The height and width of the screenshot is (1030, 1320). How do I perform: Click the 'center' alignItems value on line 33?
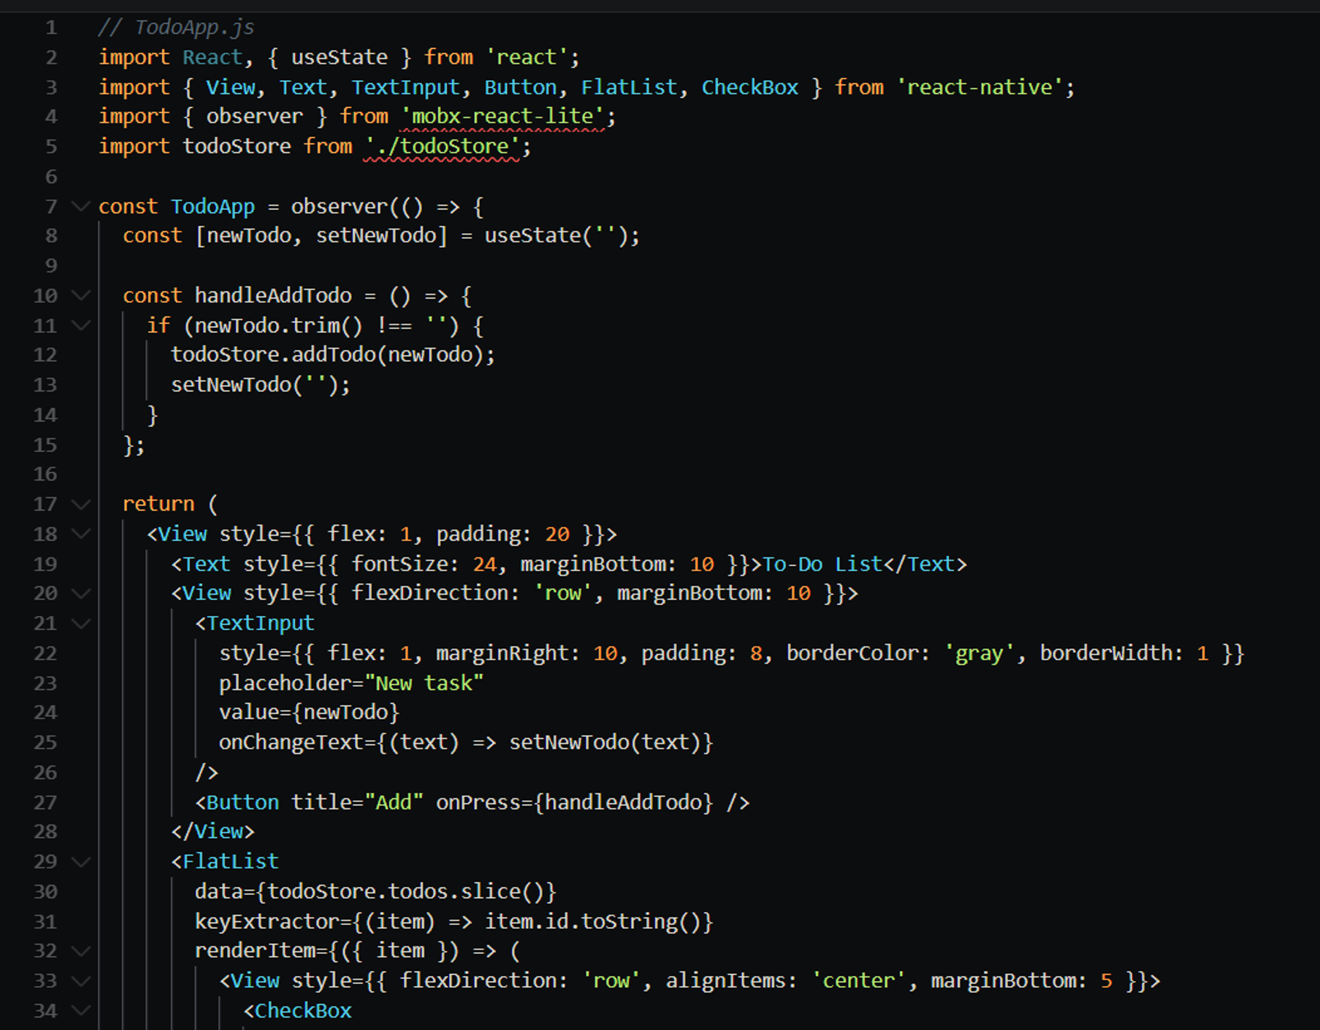(859, 981)
